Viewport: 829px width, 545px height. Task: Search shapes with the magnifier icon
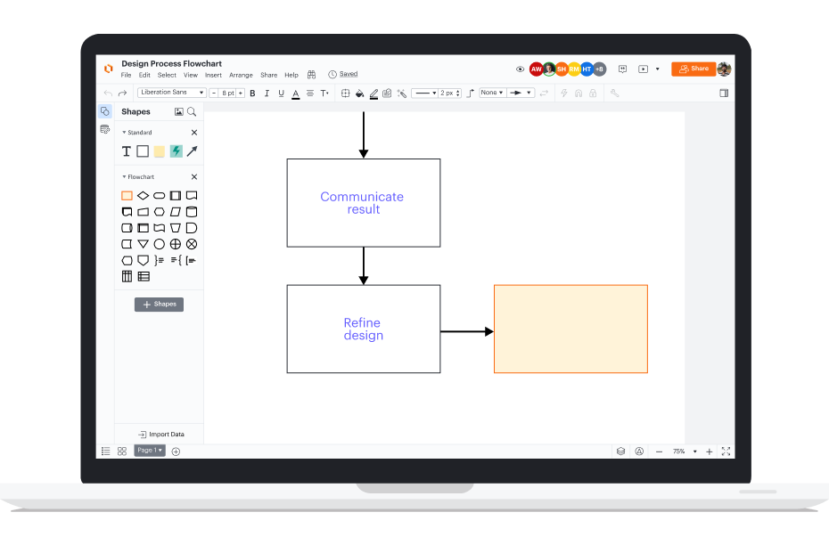[192, 112]
